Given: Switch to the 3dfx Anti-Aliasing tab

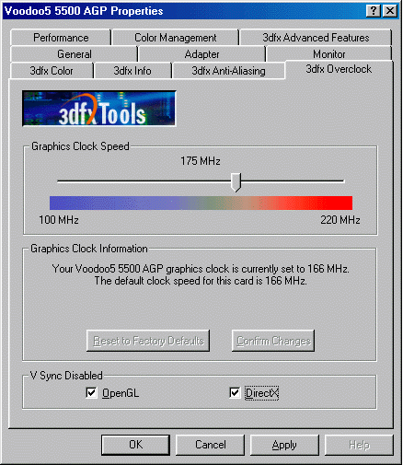Looking at the screenshot, I should coord(228,71).
